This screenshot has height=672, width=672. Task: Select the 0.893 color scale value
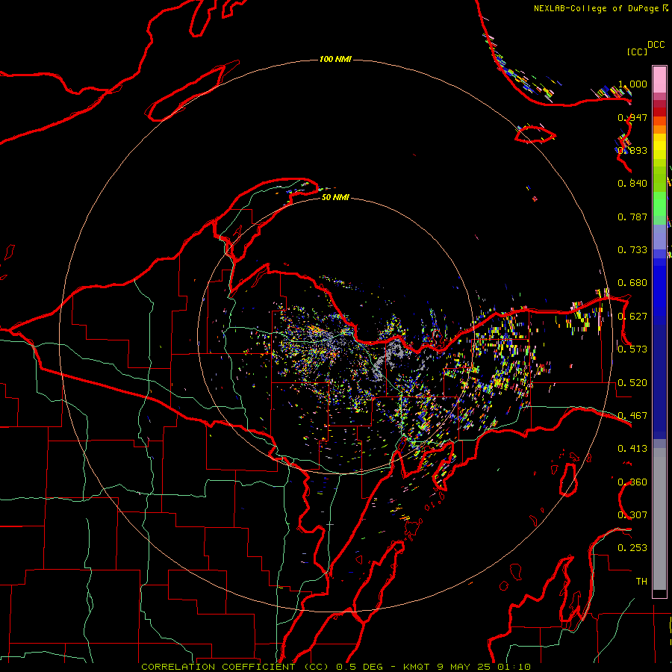(632, 150)
